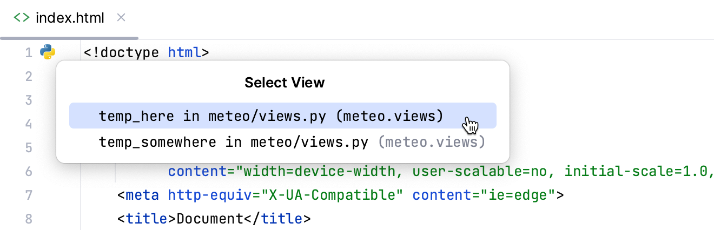
Task: Click line number 8 in gutter
Action: coord(29,219)
